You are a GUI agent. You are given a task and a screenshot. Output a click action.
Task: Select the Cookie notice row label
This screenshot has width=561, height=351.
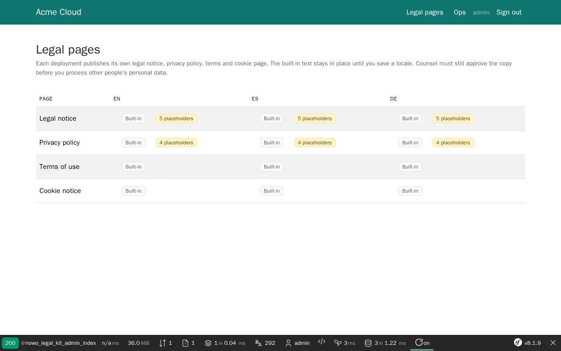[x=60, y=191]
